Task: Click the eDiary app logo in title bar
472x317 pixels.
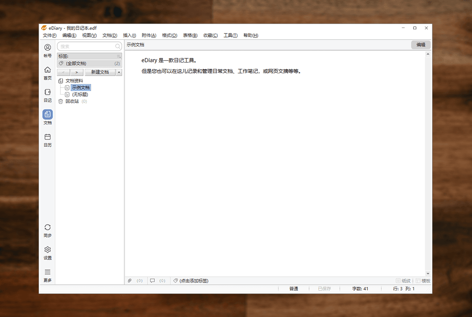Action: tap(44, 28)
